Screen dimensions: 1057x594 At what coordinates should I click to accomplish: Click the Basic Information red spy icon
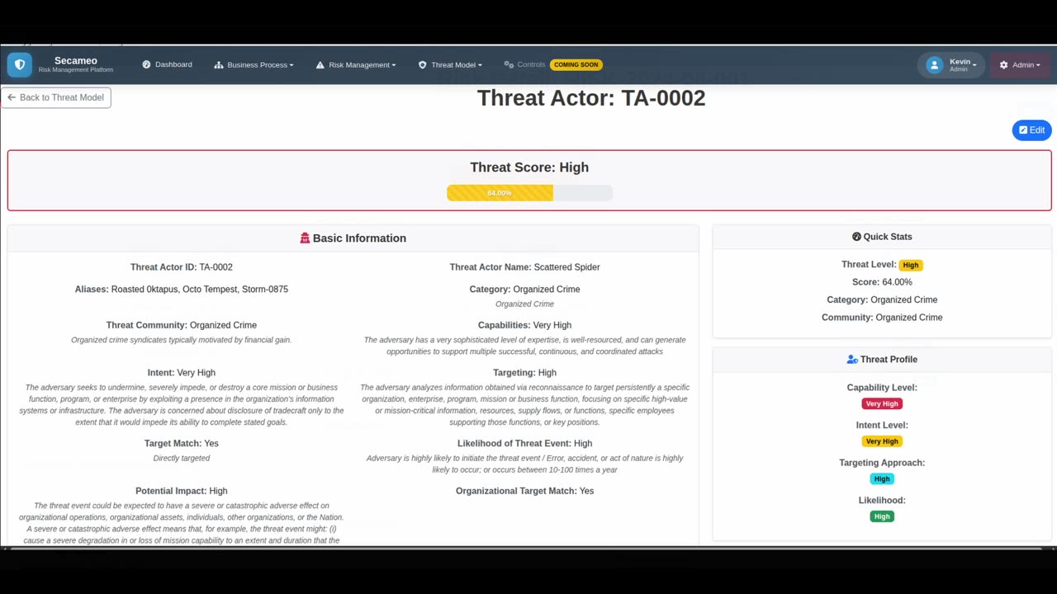305,238
